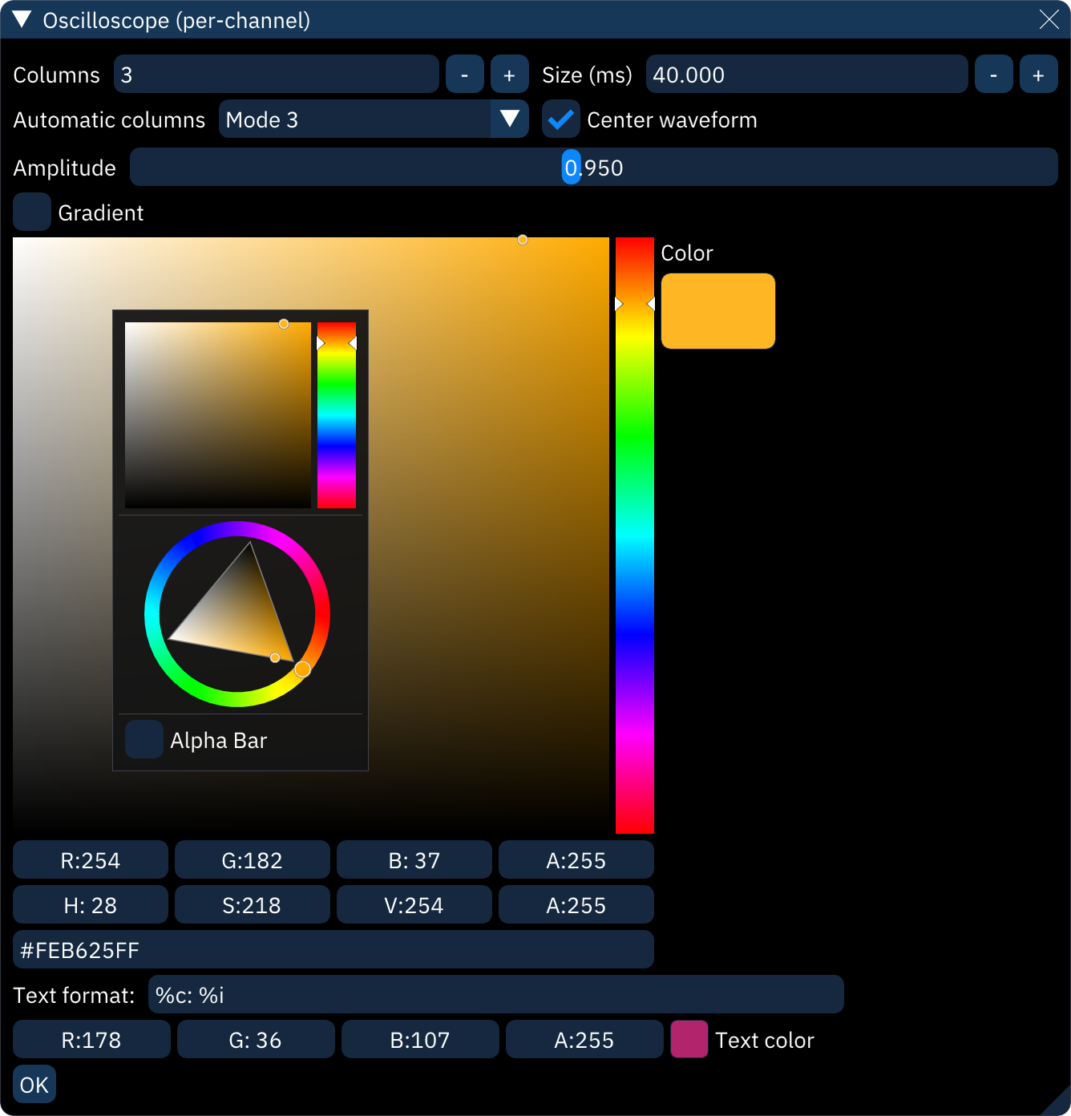Select the R:254 red channel field
This screenshot has height=1116, width=1071.
[91, 860]
